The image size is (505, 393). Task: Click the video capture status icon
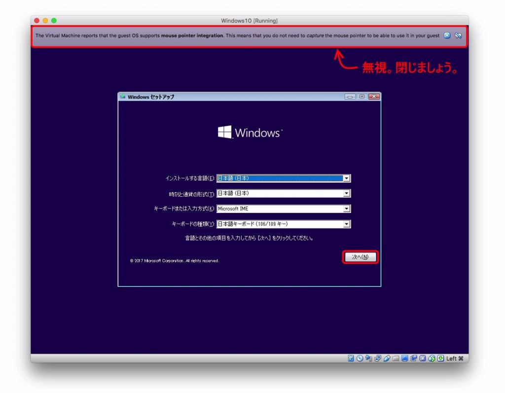pyautogui.click(x=414, y=358)
